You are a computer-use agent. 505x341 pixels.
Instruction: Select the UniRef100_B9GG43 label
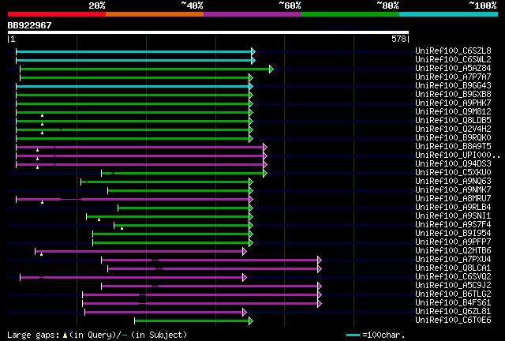pos(453,85)
